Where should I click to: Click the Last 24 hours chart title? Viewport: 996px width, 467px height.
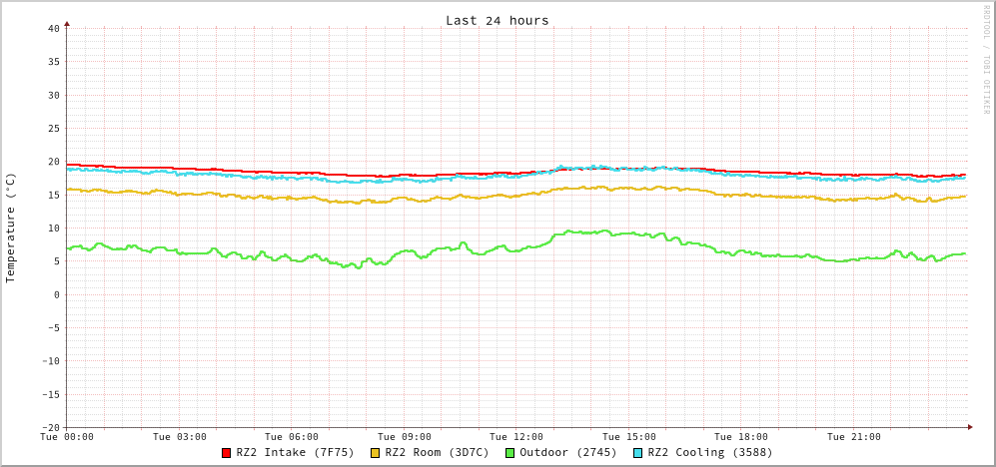497,20
